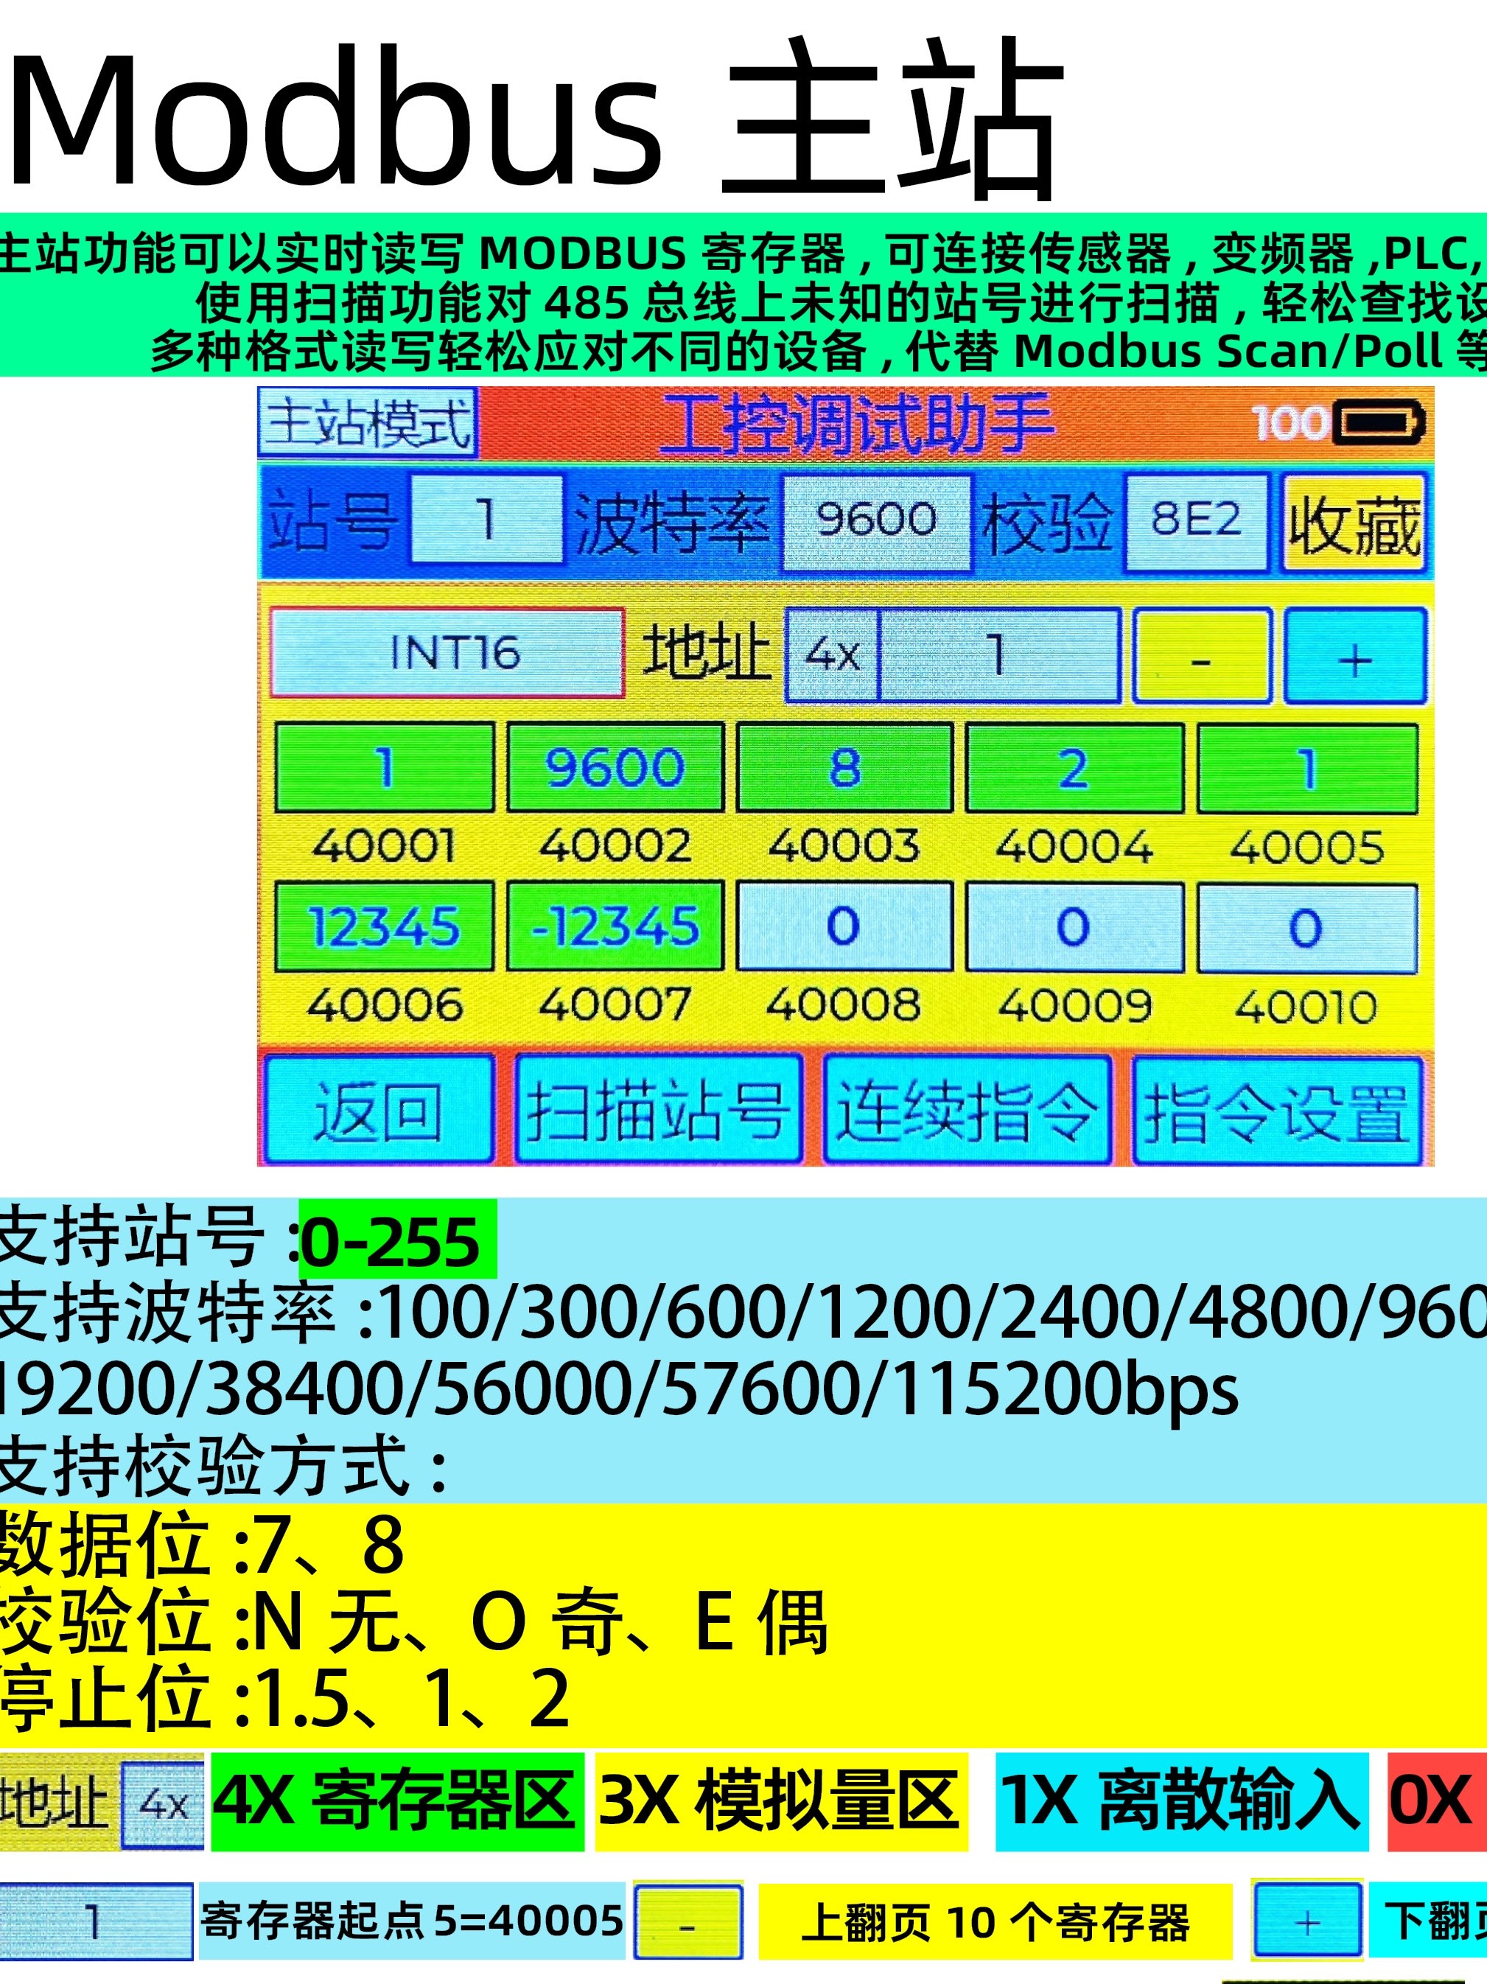1487x1984 pixels.
Task: Select register cell 40001 showing value 1
Action: [385, 767]
